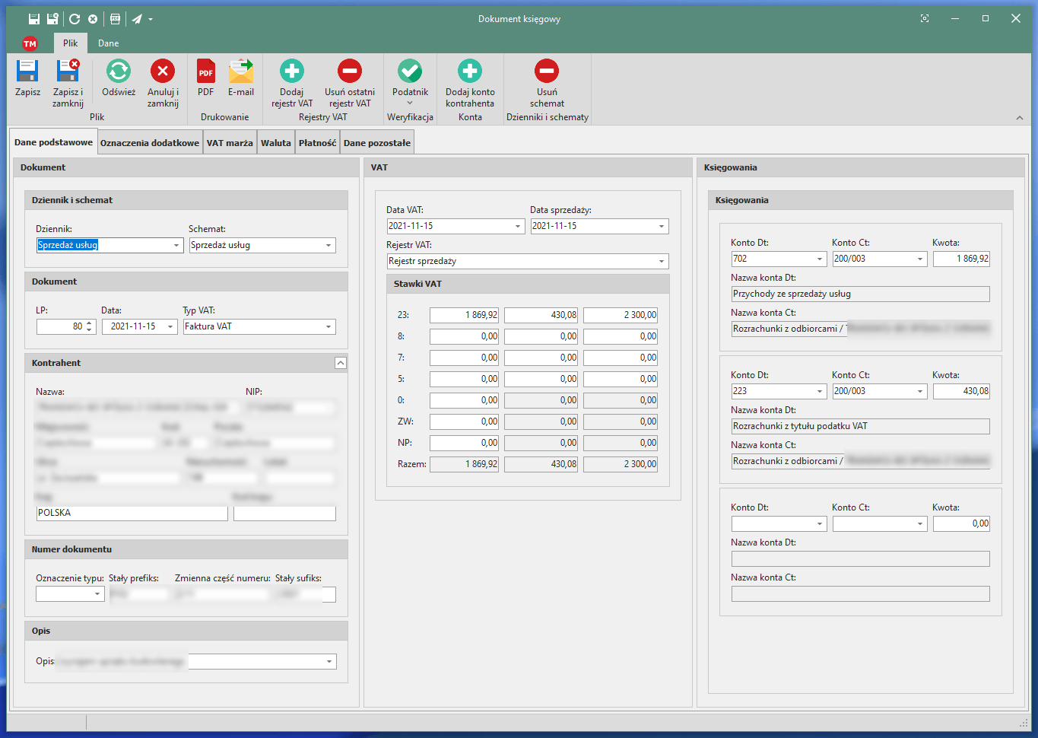Click Dodaj rejestr VAT green plus icon

(x=292, y=72)
